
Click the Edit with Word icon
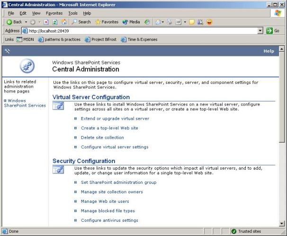(x=178, y=22)
